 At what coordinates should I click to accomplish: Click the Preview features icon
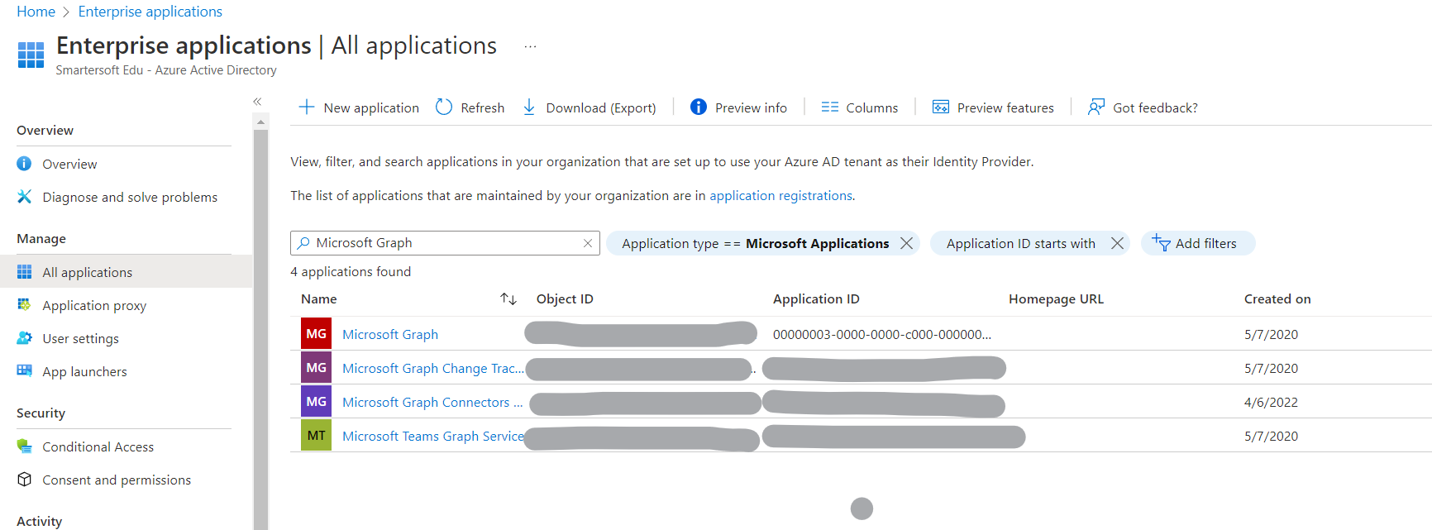click(941, 107)
